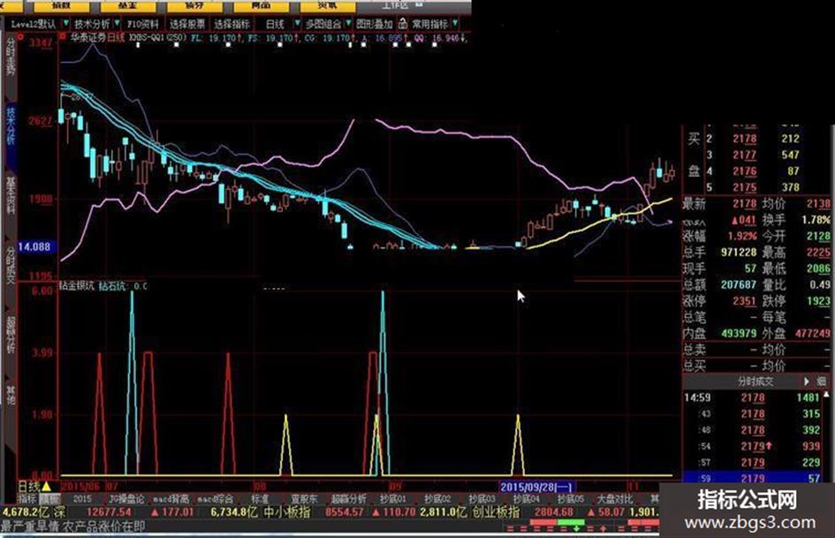
Task: Click the yellow triangle beside 日线 at bottom
Action: pyautogui.click(x=46, y=487)
